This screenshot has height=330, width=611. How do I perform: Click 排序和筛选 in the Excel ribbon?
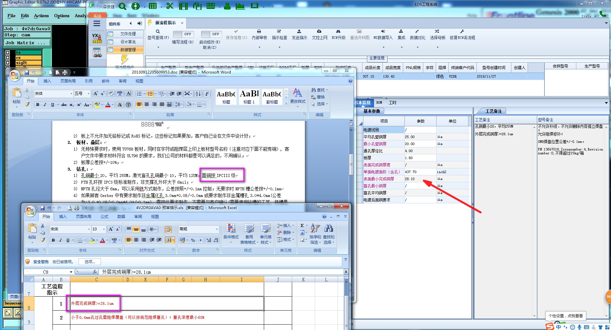(x=315, y=234)
